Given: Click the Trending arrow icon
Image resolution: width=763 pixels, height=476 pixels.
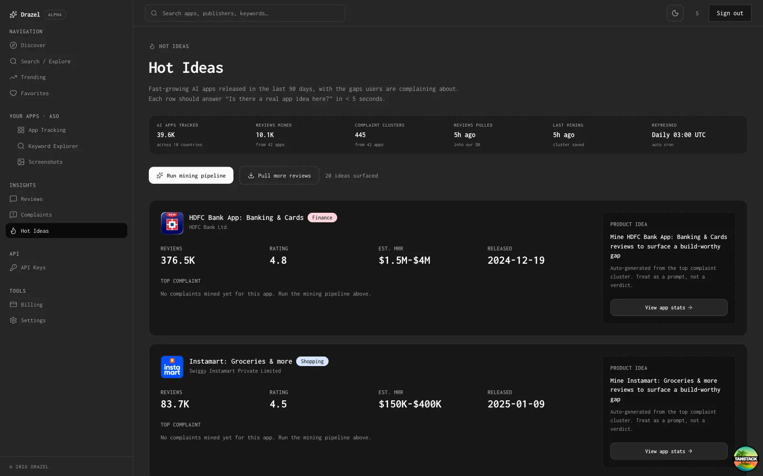Looking at the screenshot, I should pyautogui.click(x=13, y=77).
